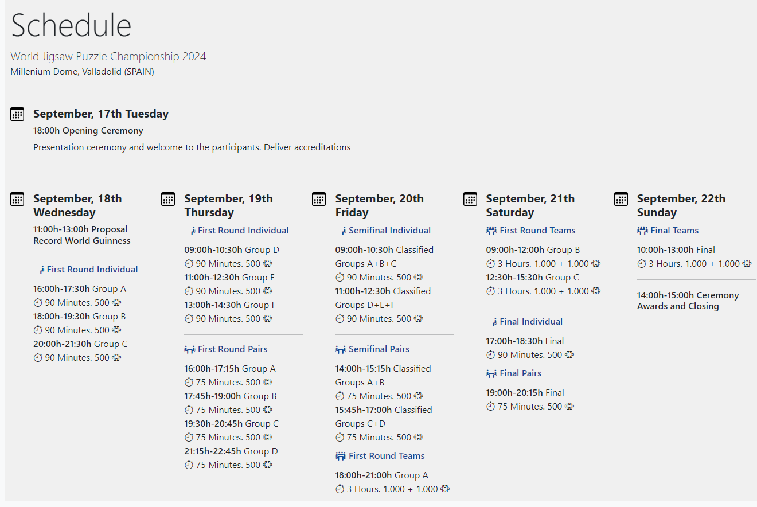Click the pairs icon beside Semifinal Pairs

coord(341,349)
